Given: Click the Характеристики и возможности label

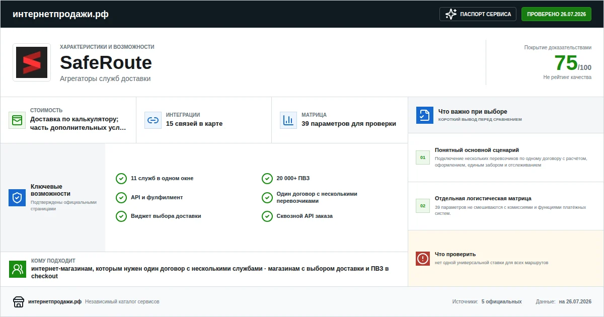Looking at the screenshot, I should pyautogui.click(x=107, y=47).
